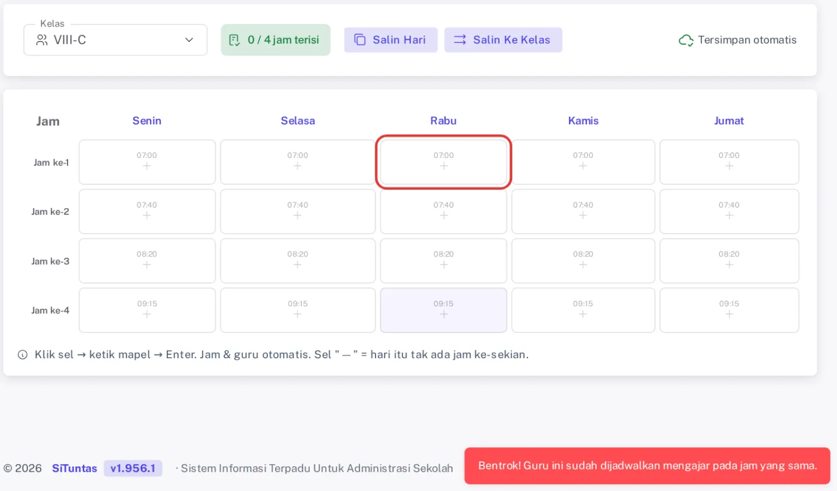Click the Selasa 07:40 empty cell
Screen dimensions: 837x491
click(x=298, y=212)
